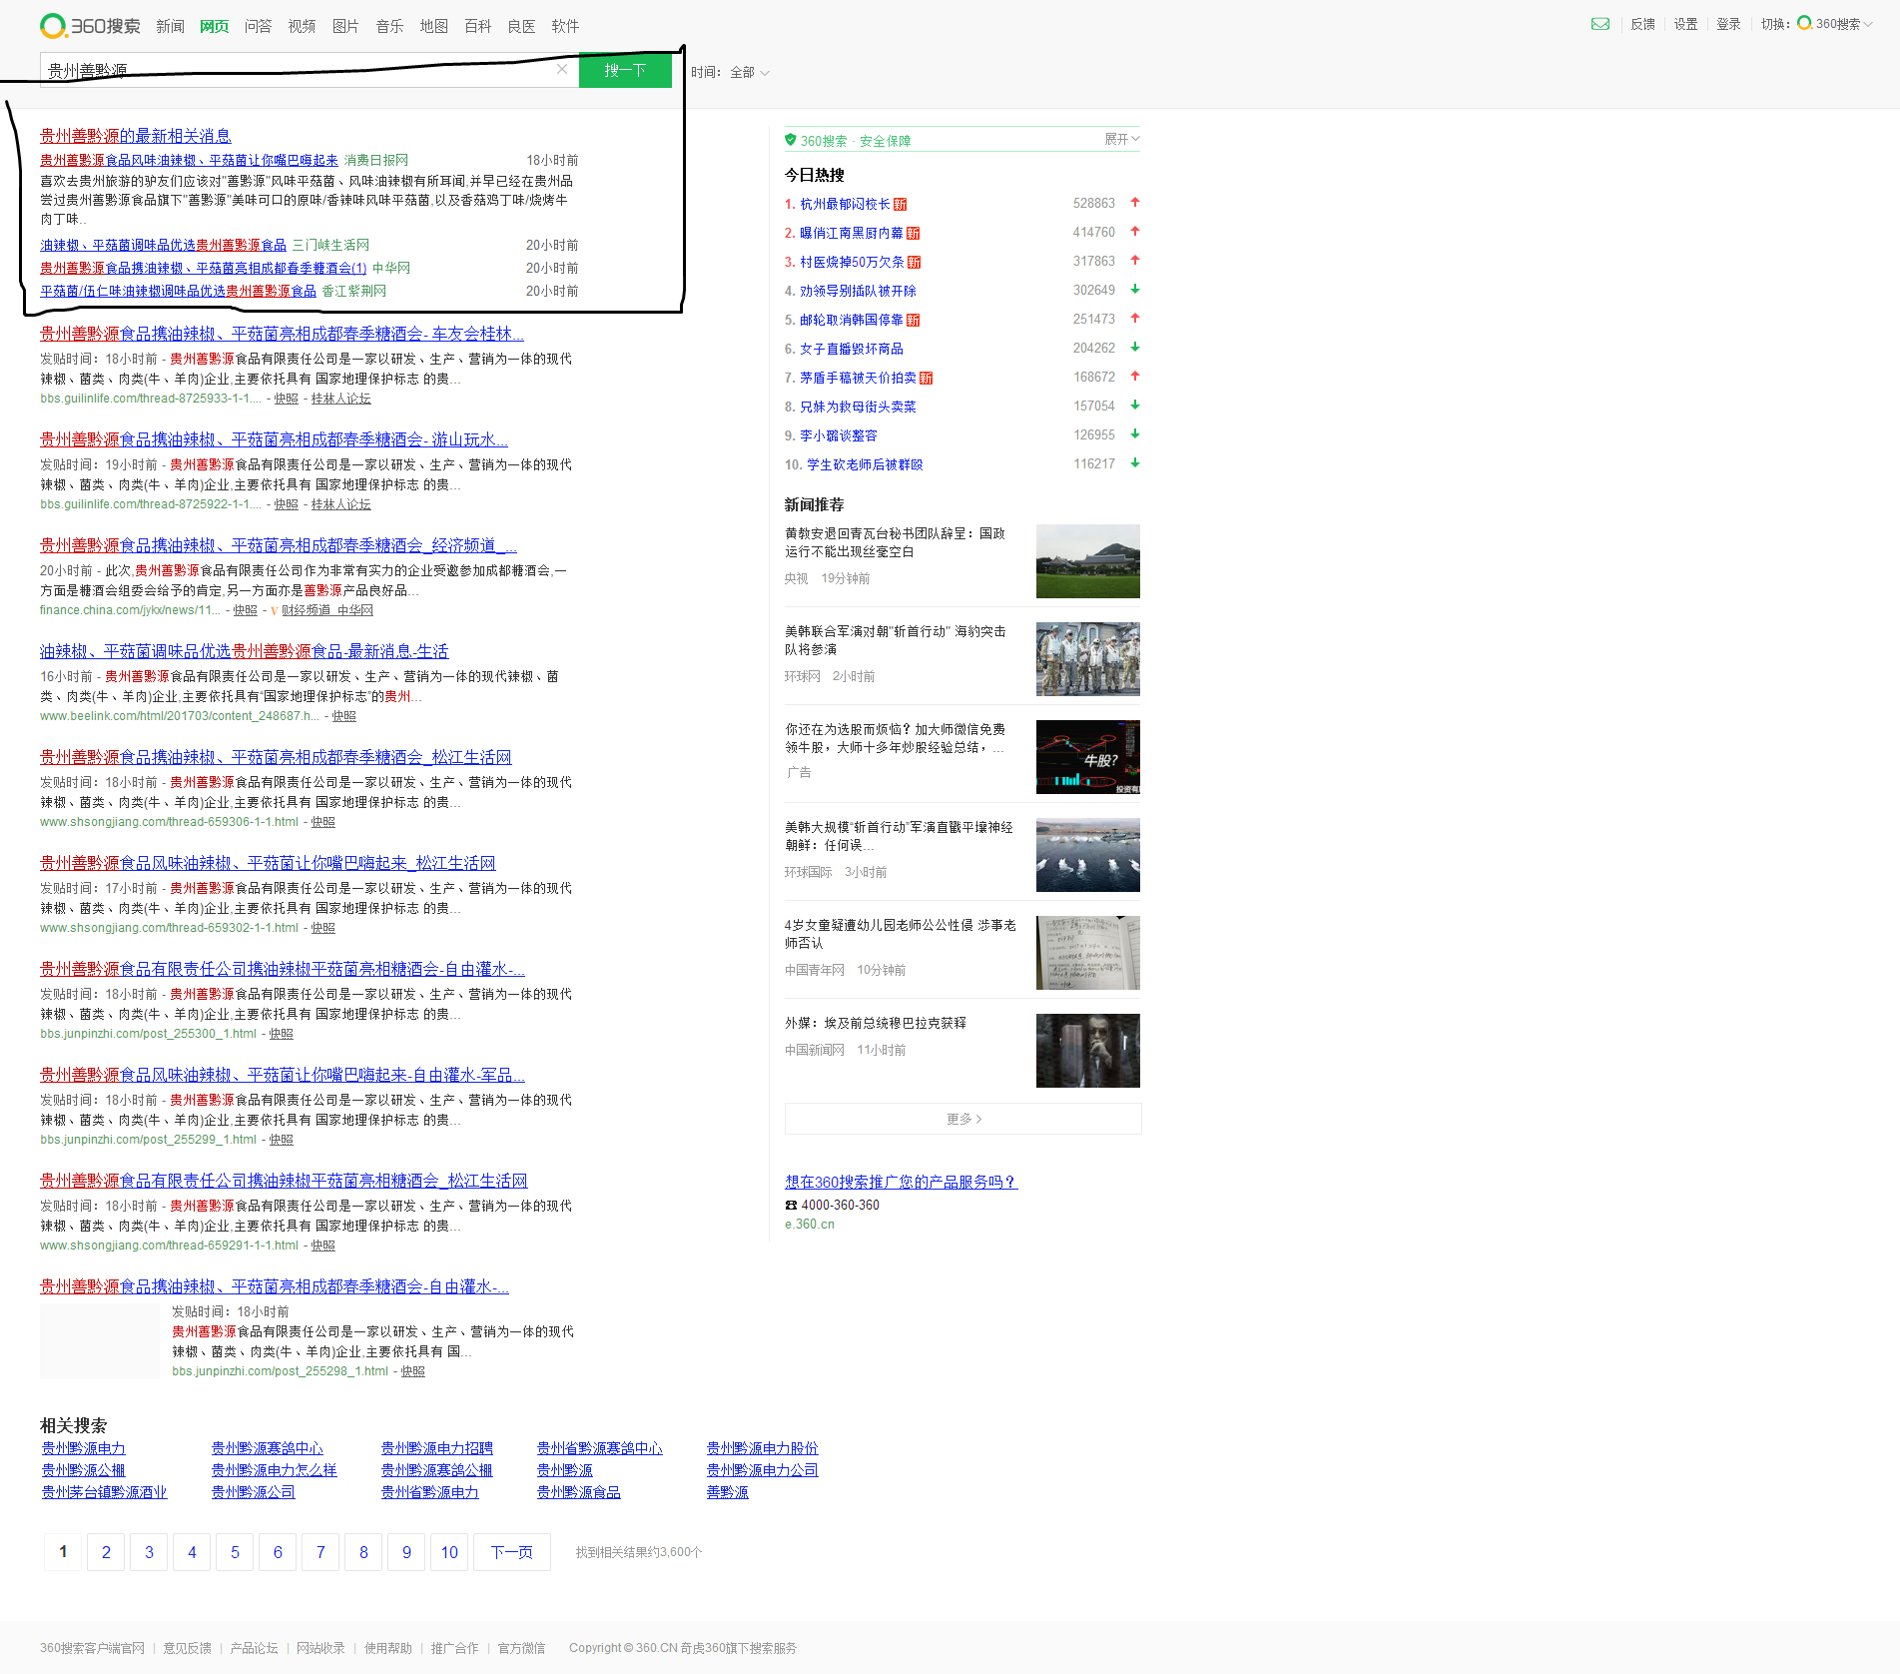Switch to the 新闻 tab
The image size is (1900, 1674).
pyautogui.click(x=170, y=26)
